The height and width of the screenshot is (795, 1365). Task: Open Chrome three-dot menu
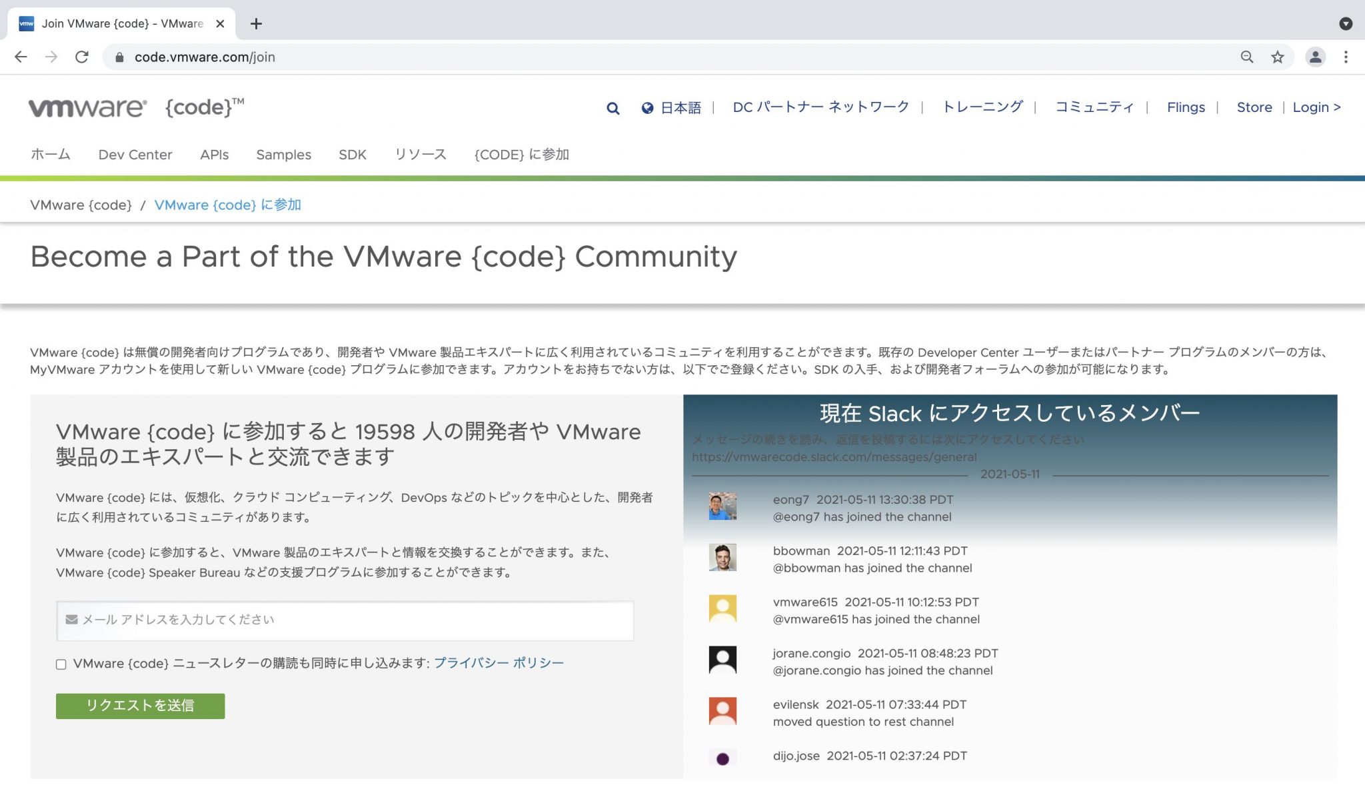click(x=1346, y=57)
